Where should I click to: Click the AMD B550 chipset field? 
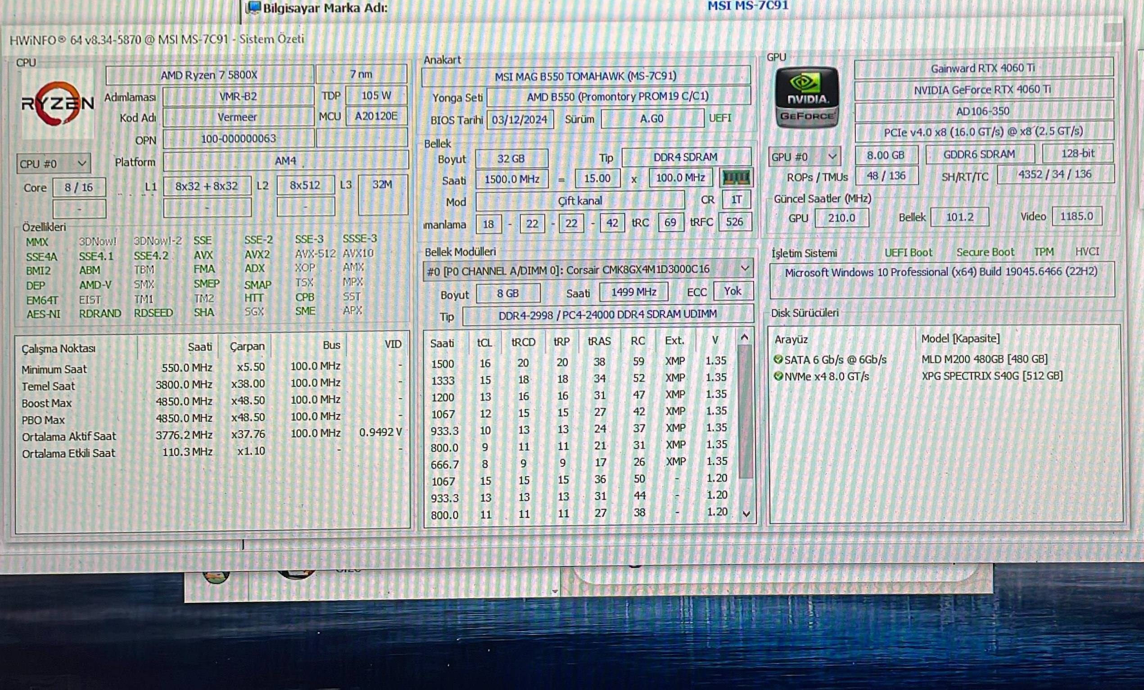coord(618,96)
